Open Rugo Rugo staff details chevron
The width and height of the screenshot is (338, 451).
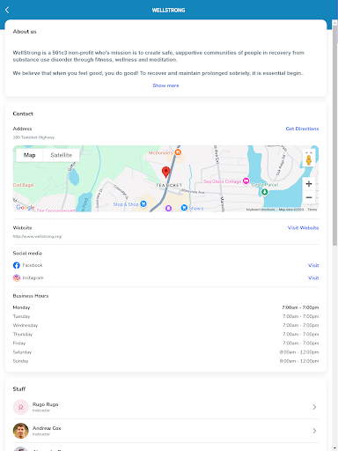point(314,407)
